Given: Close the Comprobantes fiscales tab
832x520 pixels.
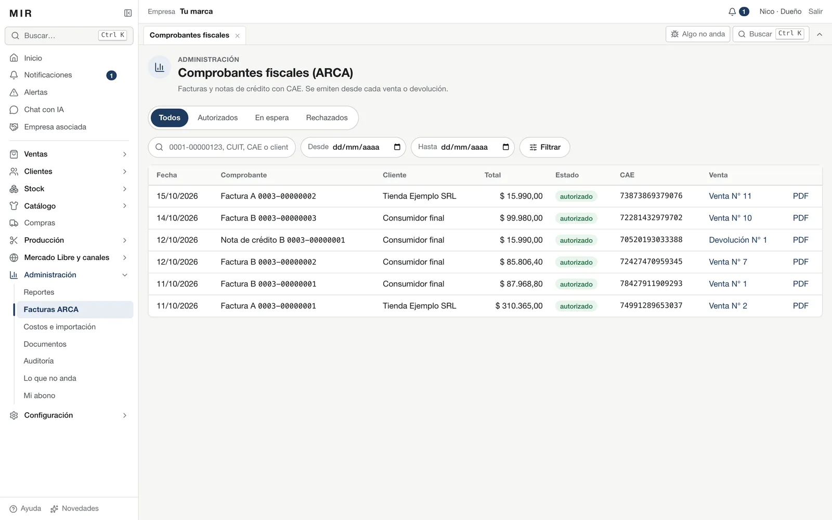Looking at the screenshot, I should tap(238, 36).
